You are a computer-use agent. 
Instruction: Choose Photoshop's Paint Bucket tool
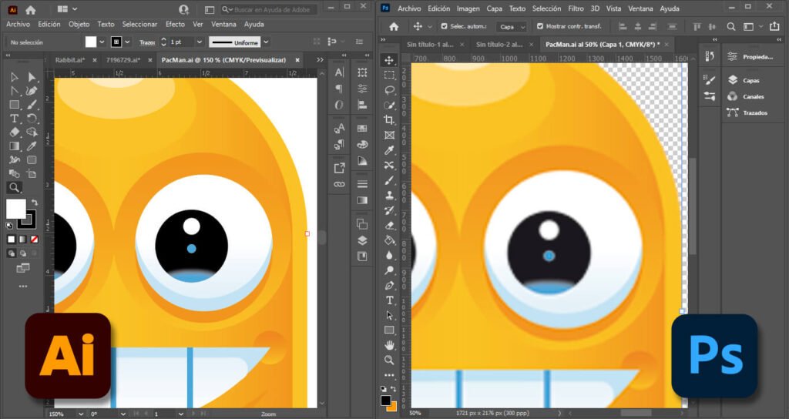pyautogui.click(x=389, y=240)
